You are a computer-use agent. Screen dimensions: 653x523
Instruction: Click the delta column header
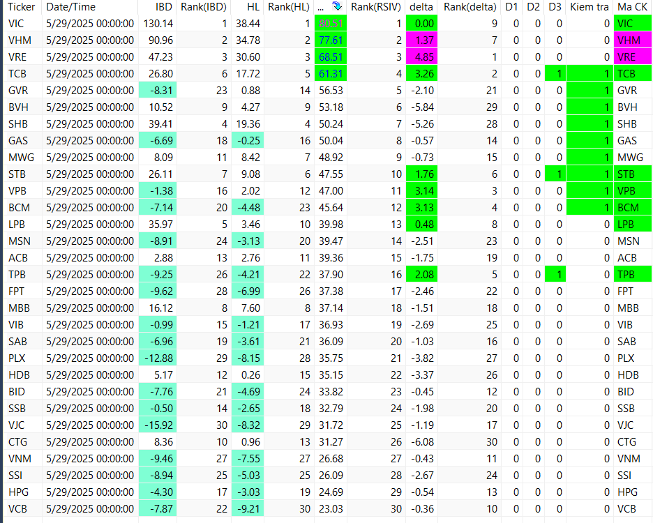point(421,7)
